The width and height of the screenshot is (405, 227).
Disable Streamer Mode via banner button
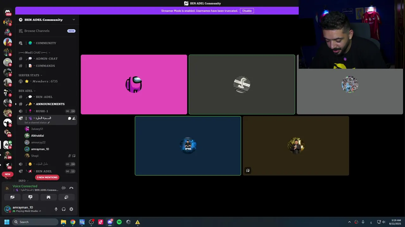[x=247, y=11]
